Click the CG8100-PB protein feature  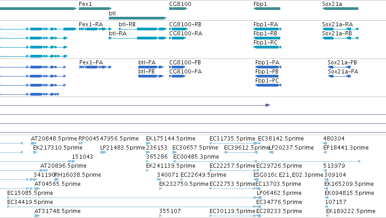coord(177,67)
